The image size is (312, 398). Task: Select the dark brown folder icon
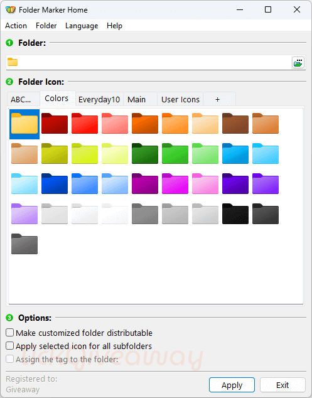[x=235, y=124]
